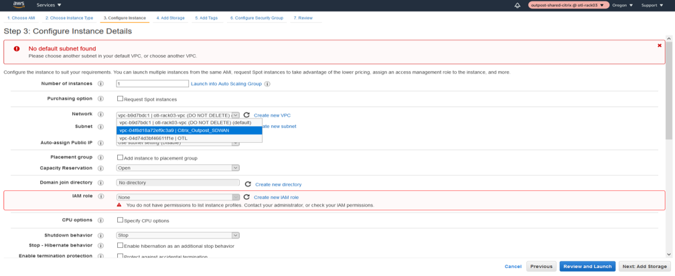Go to 7. Review step

(x=303, y=17)
